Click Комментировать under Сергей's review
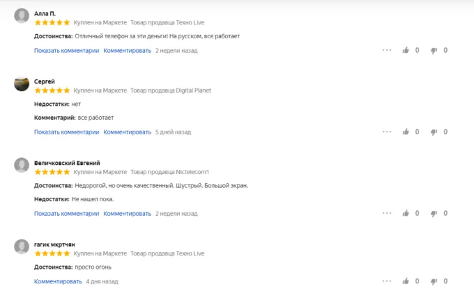Image resolution: width=474 pixels, height=298 pixels. (127, 132)
